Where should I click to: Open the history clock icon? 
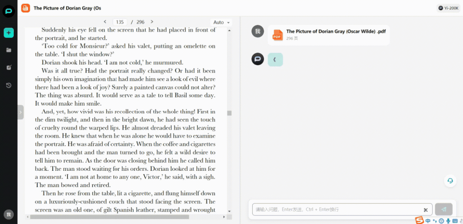9,85
